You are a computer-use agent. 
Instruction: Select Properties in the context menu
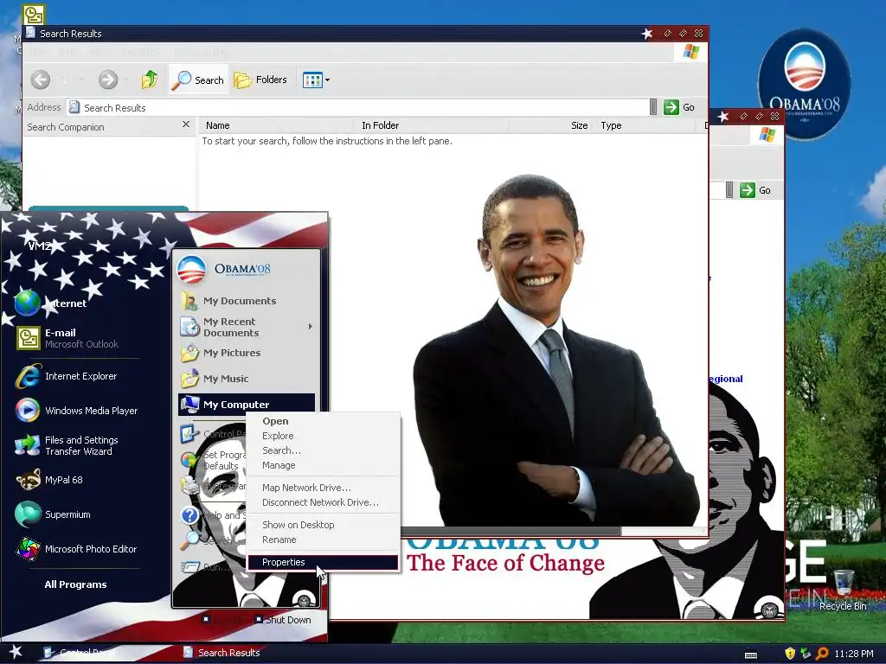(x=323, y=562)
